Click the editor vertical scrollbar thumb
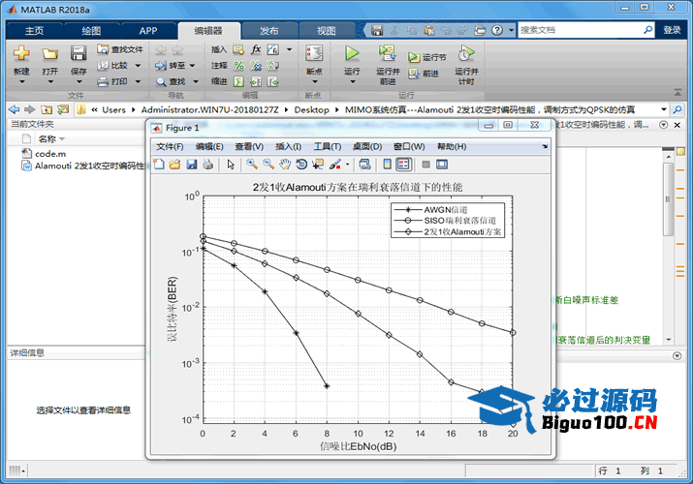 [668, 198]
